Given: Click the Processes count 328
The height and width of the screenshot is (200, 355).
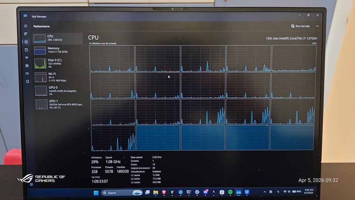Looking at the screenshot, I should 94,171.
